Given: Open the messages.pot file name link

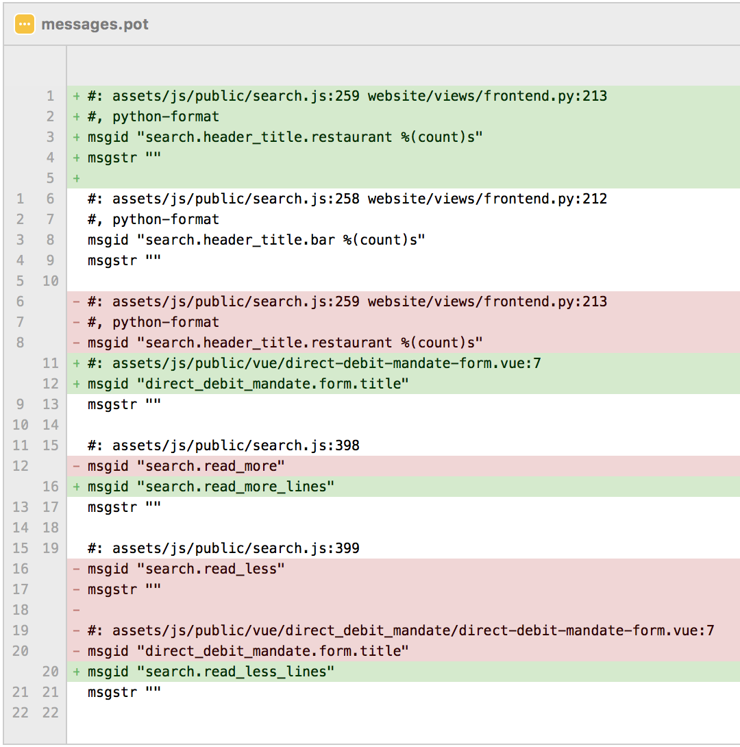Looking at the screenshot, I should click(95, 25).
